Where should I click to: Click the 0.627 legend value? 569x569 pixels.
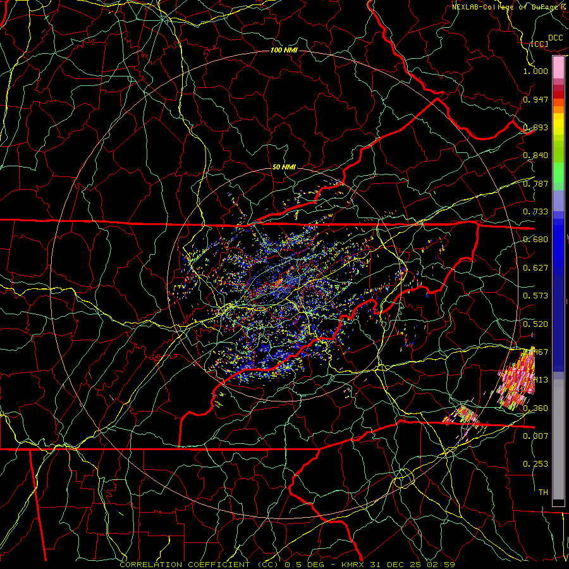pyautogui.click(x=535, y=268)
